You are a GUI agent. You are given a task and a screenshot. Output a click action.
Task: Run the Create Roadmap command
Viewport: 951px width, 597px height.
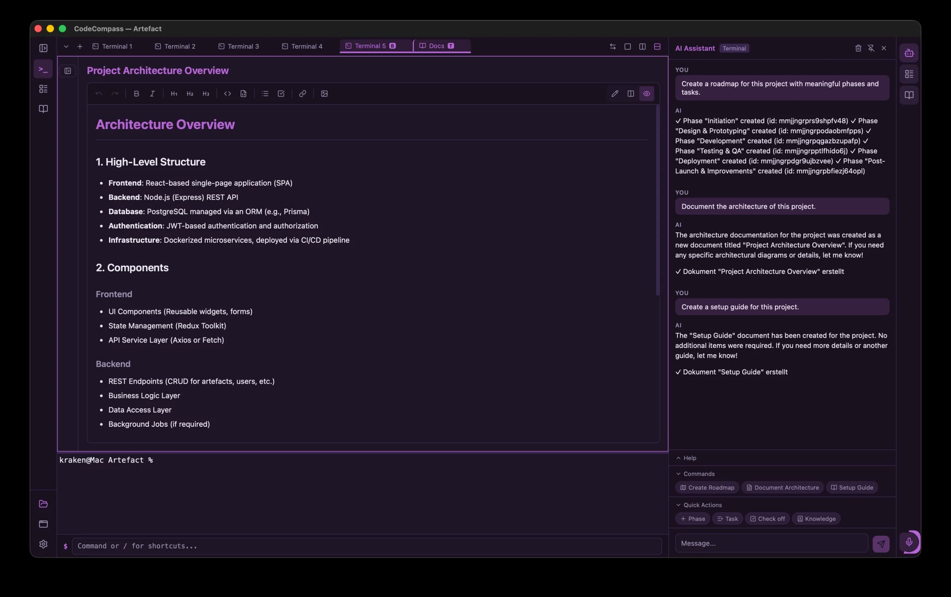(x=707, y=488)
